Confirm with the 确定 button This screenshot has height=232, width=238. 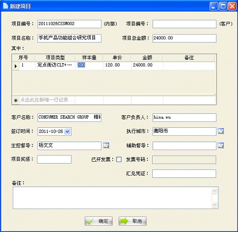coord(98,221)
